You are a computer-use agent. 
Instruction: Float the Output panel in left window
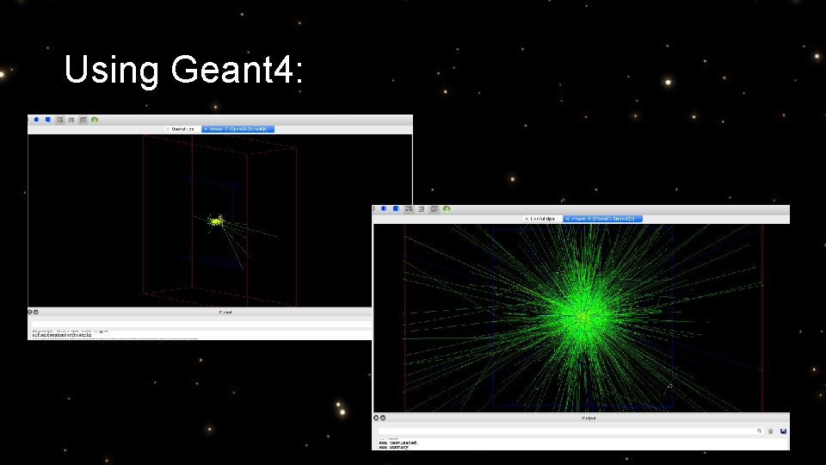36,312
